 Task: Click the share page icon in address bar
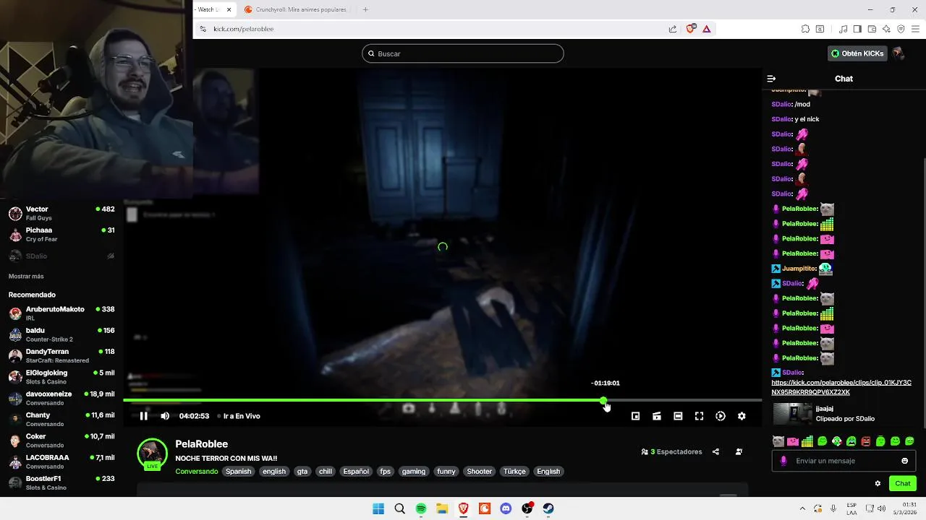click(673, 29)
